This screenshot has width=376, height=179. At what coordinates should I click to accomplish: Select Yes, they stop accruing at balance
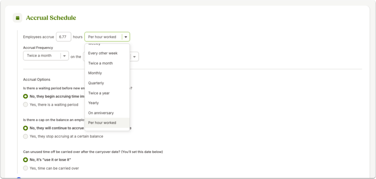pyautogui.click(x=26, y=136)
